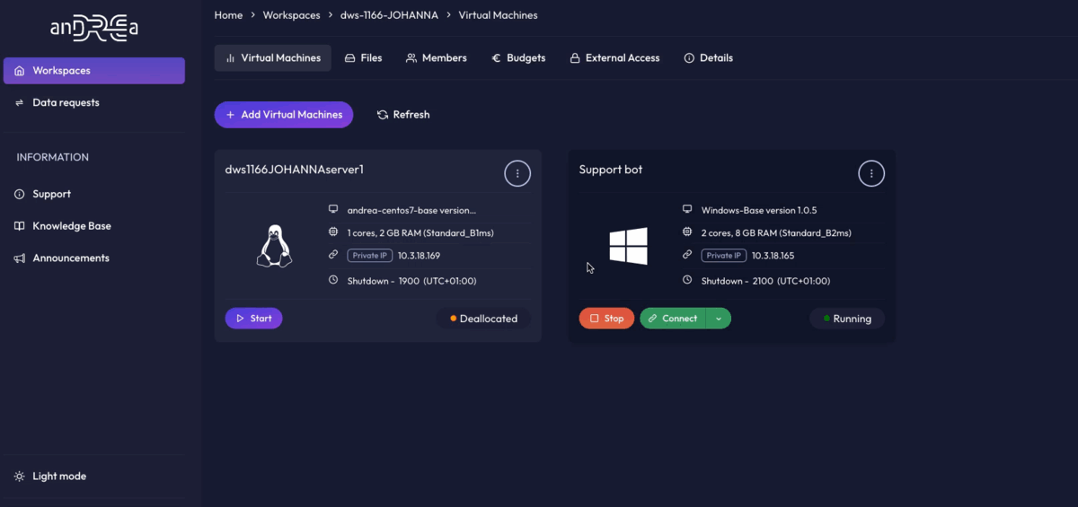Switch to the Members tab

coord(437,58)
